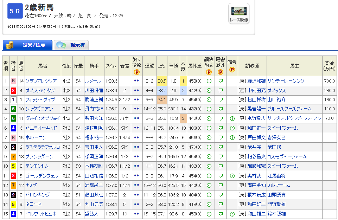Click time index ** link for シックガニアン

coord(136,109)
